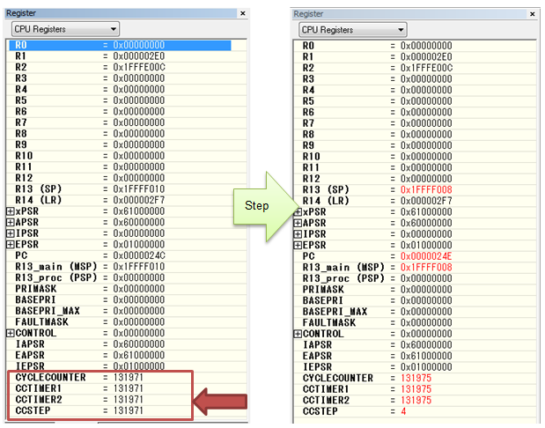
Task: Expand CONTROL in right Register panel
Action: pos(298,334)
